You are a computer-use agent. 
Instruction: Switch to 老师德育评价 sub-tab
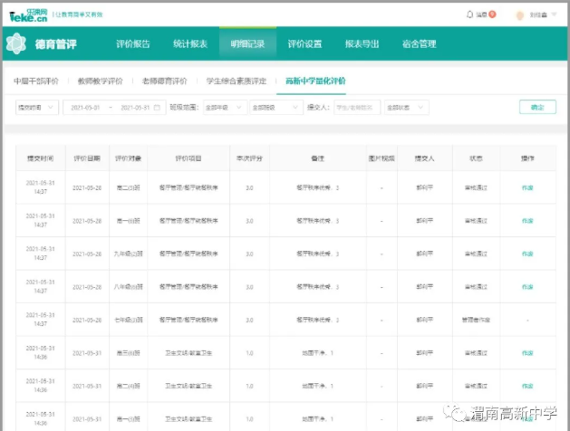164,81
